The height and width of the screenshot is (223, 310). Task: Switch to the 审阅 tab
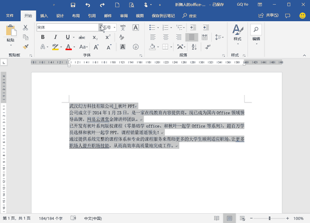tap(124, 16)
